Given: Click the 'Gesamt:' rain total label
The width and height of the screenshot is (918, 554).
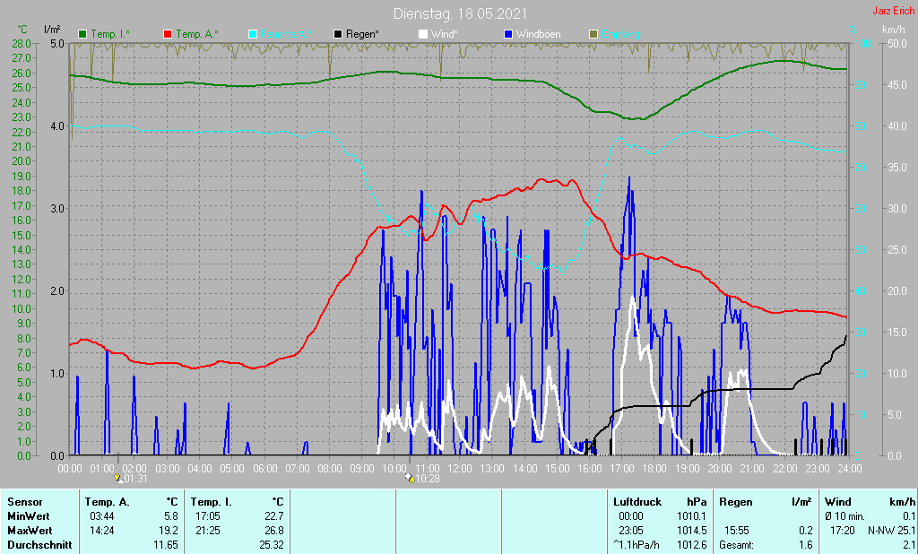Looking at the screenshot, I should point(737,545).
